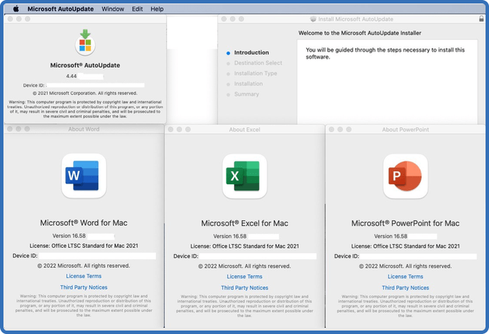
Task: Click the License line in About Excel
Action: (245, 246)
